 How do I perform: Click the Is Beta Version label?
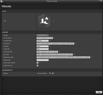[x=8, y=65]
